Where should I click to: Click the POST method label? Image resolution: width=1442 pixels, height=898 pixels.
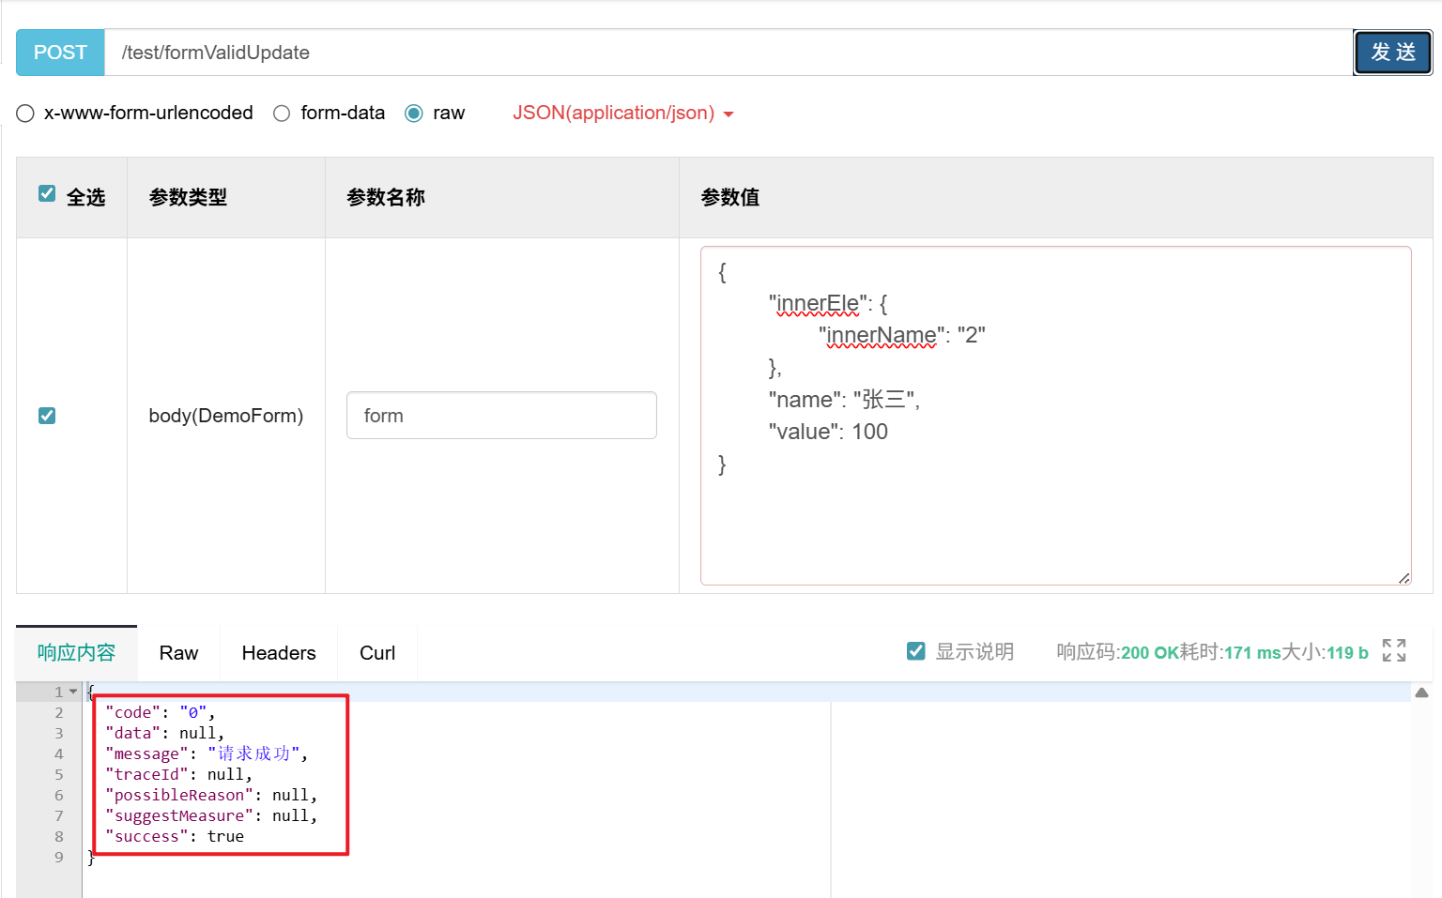tap(59, 53)
